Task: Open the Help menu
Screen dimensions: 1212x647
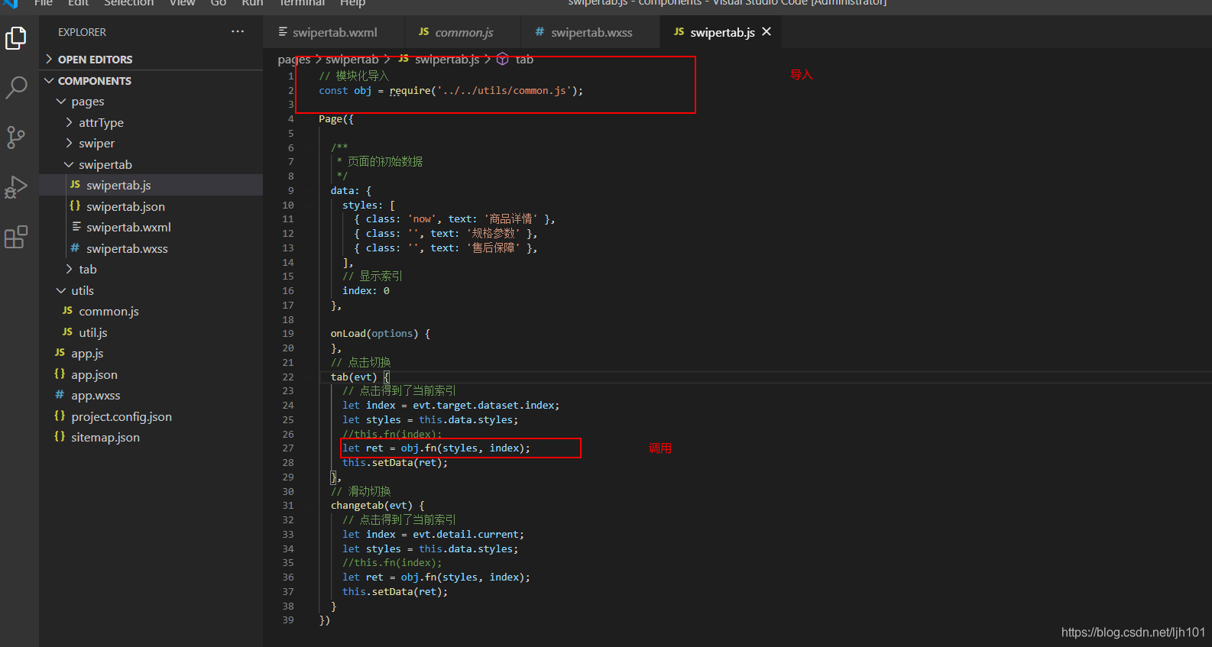Action: tap(352, 3)
